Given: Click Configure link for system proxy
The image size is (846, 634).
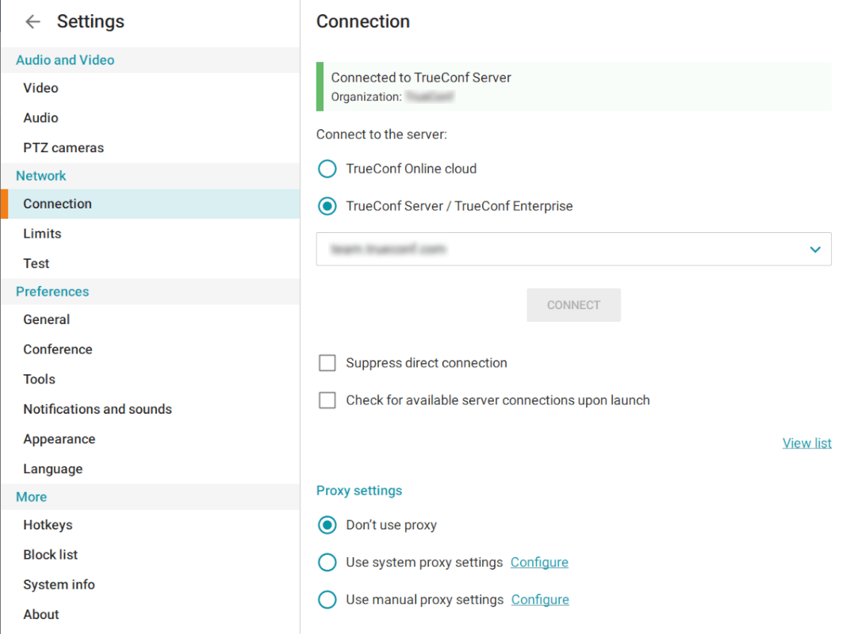Looking at the screenshot, I should [539, 563].
